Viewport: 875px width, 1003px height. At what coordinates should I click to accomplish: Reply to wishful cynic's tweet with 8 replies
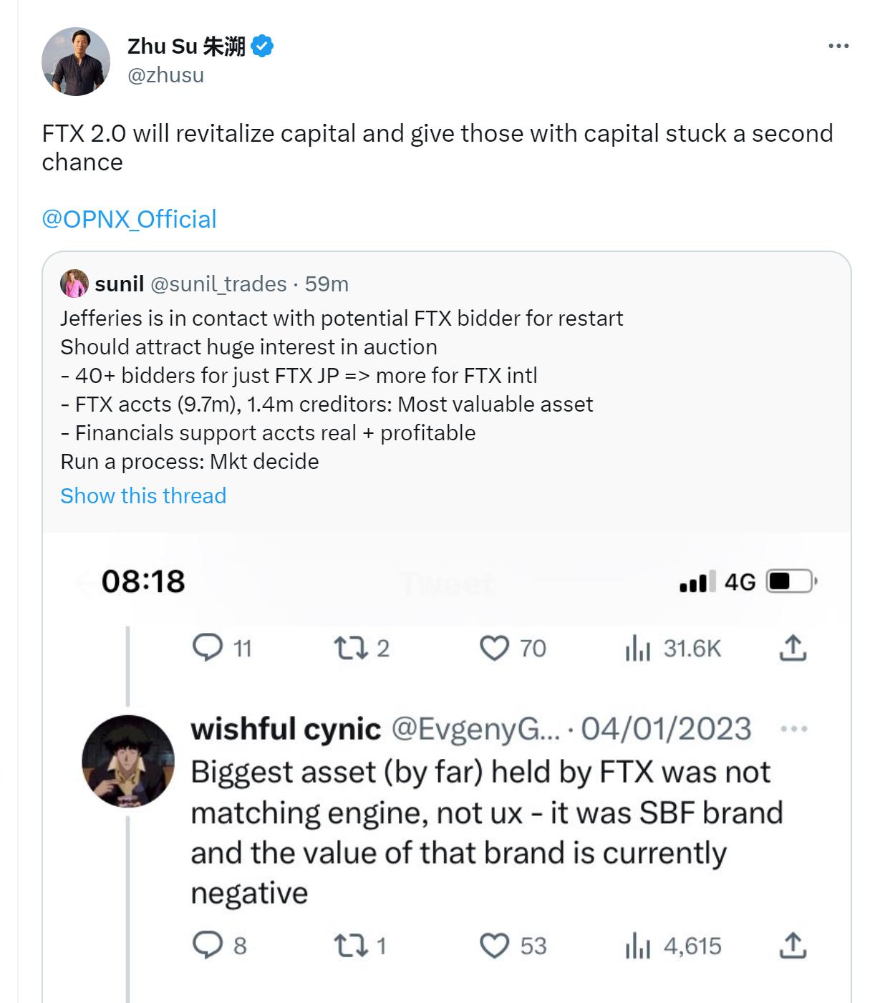(x=208, y=946)
